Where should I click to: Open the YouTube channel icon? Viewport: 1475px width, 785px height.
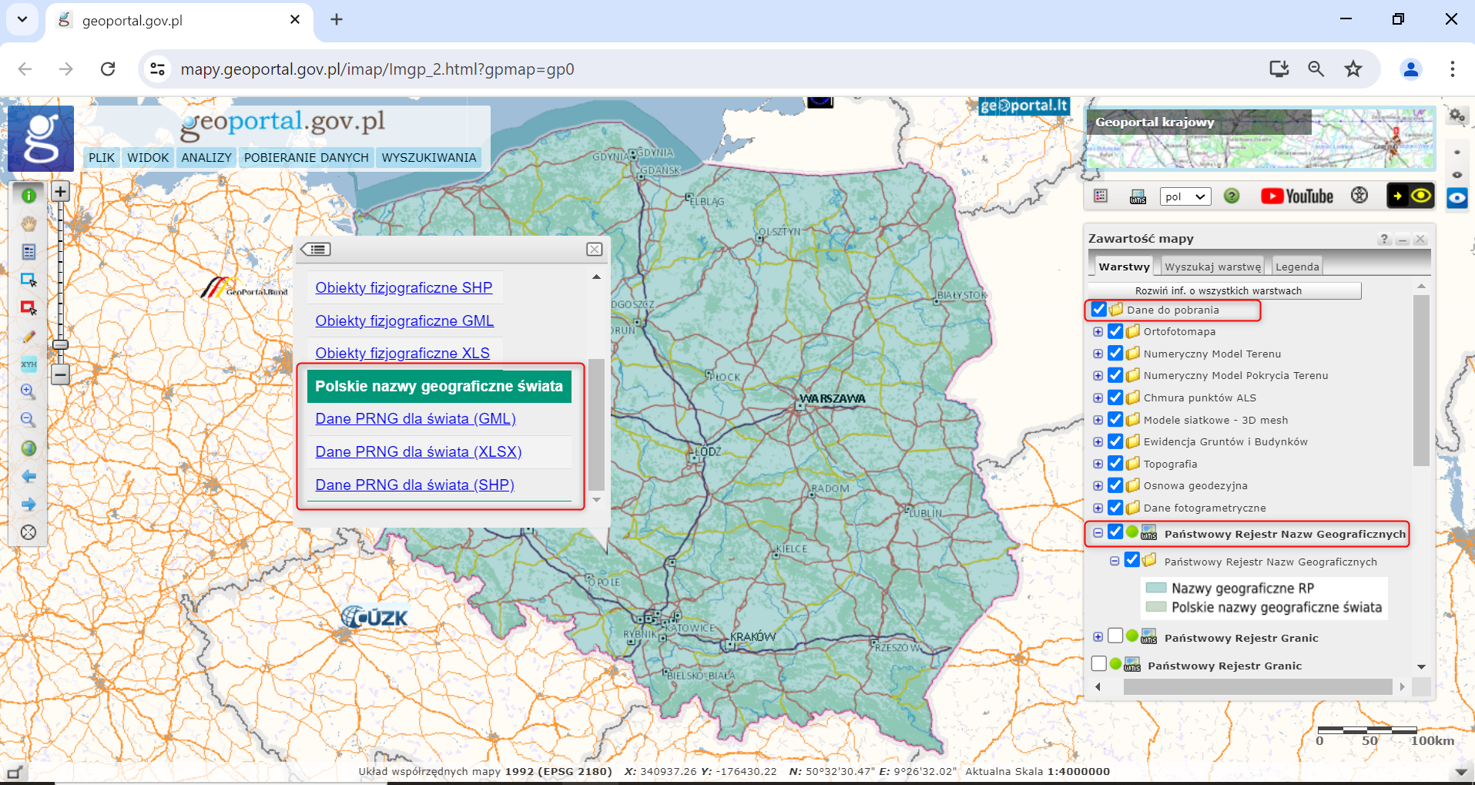pos(1297,196)
